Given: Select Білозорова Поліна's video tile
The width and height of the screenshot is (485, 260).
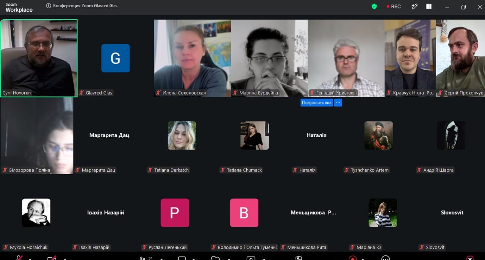Looking at the screenshot, I should [x=37, y=136].
